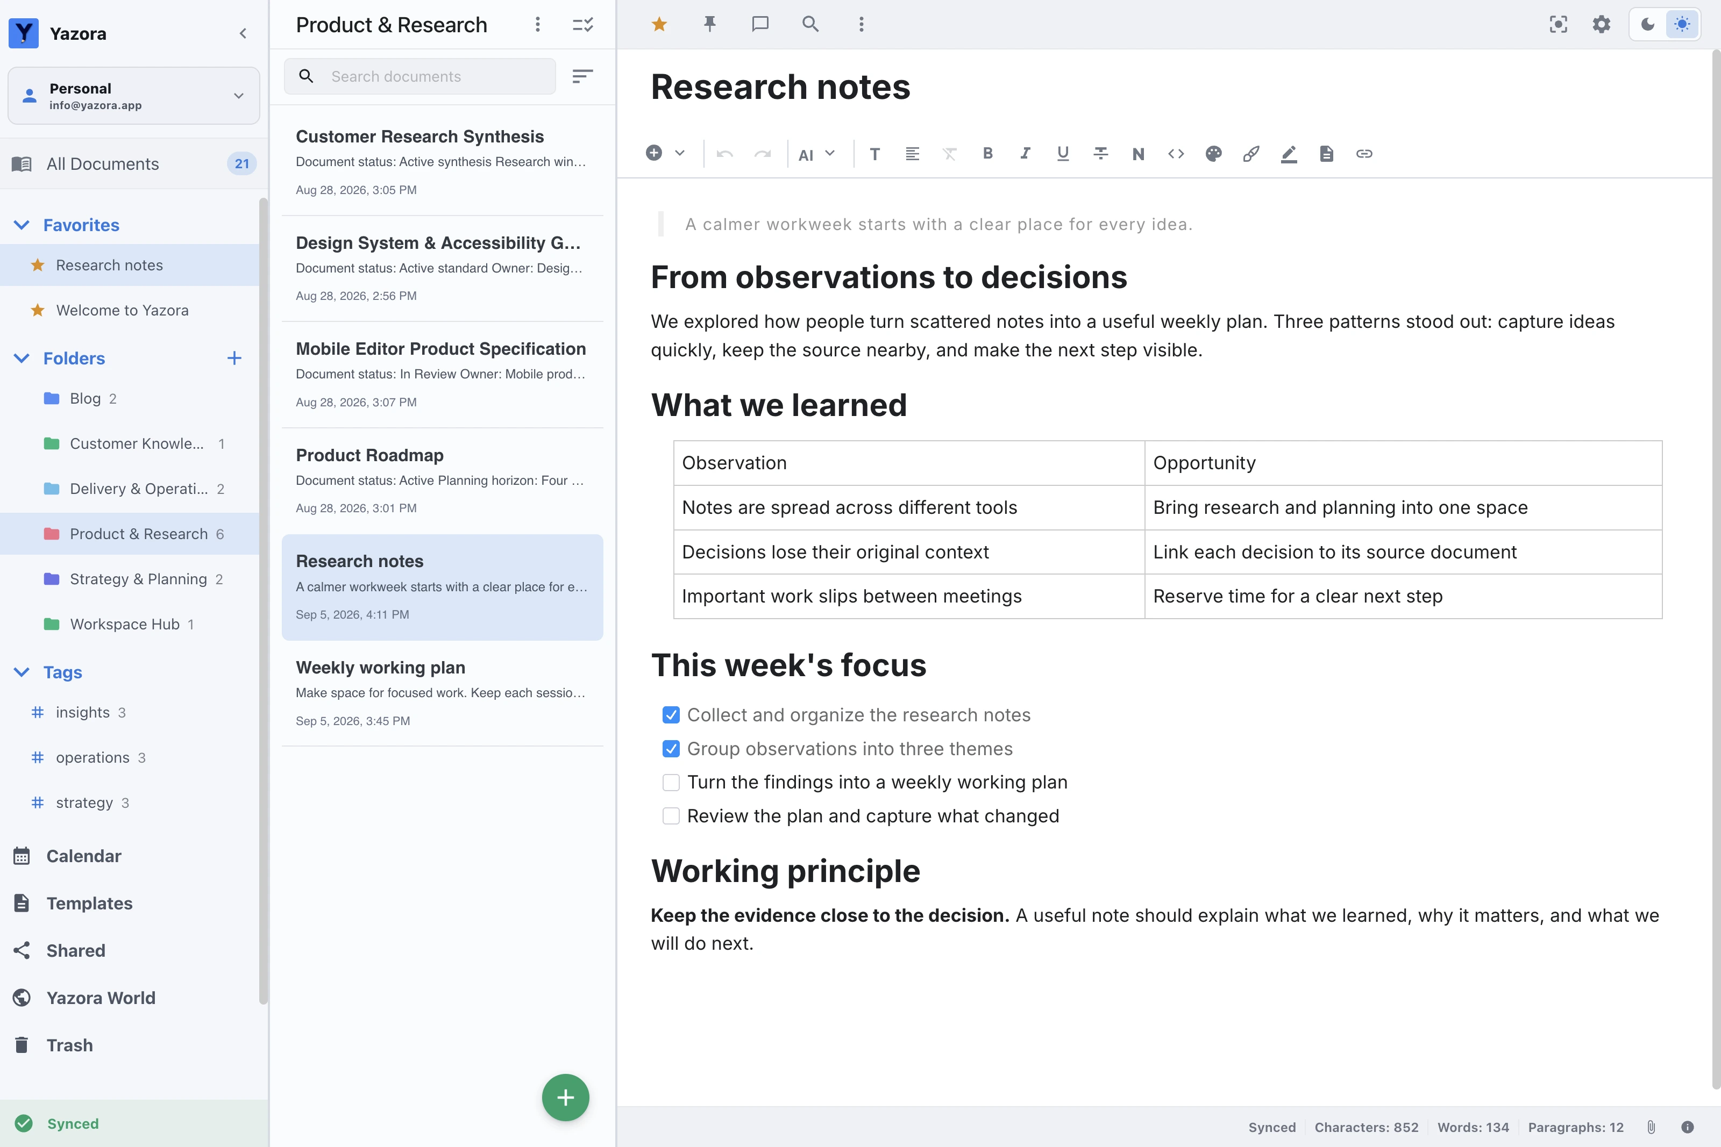Check 'Turn the findings into a weekly working plan'
Viewport: 1721px width, 1147px height.
tap(671, 783)
